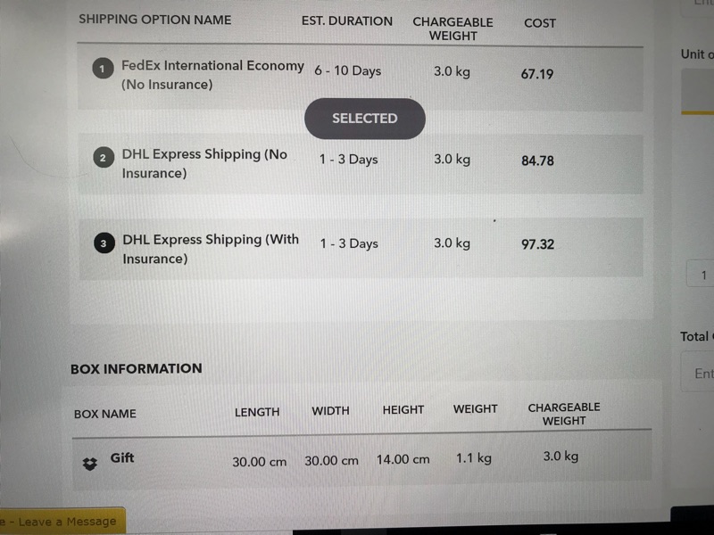Click the gray field under Unit label
714x535 pixels.
[x=699, y=89]
